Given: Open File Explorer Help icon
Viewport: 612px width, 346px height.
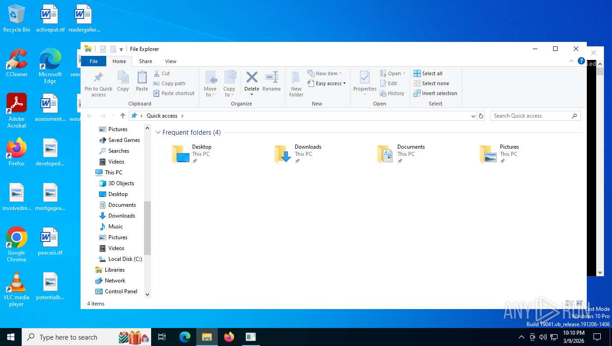Looking at the screenshot, I should (x=581, y=61).
